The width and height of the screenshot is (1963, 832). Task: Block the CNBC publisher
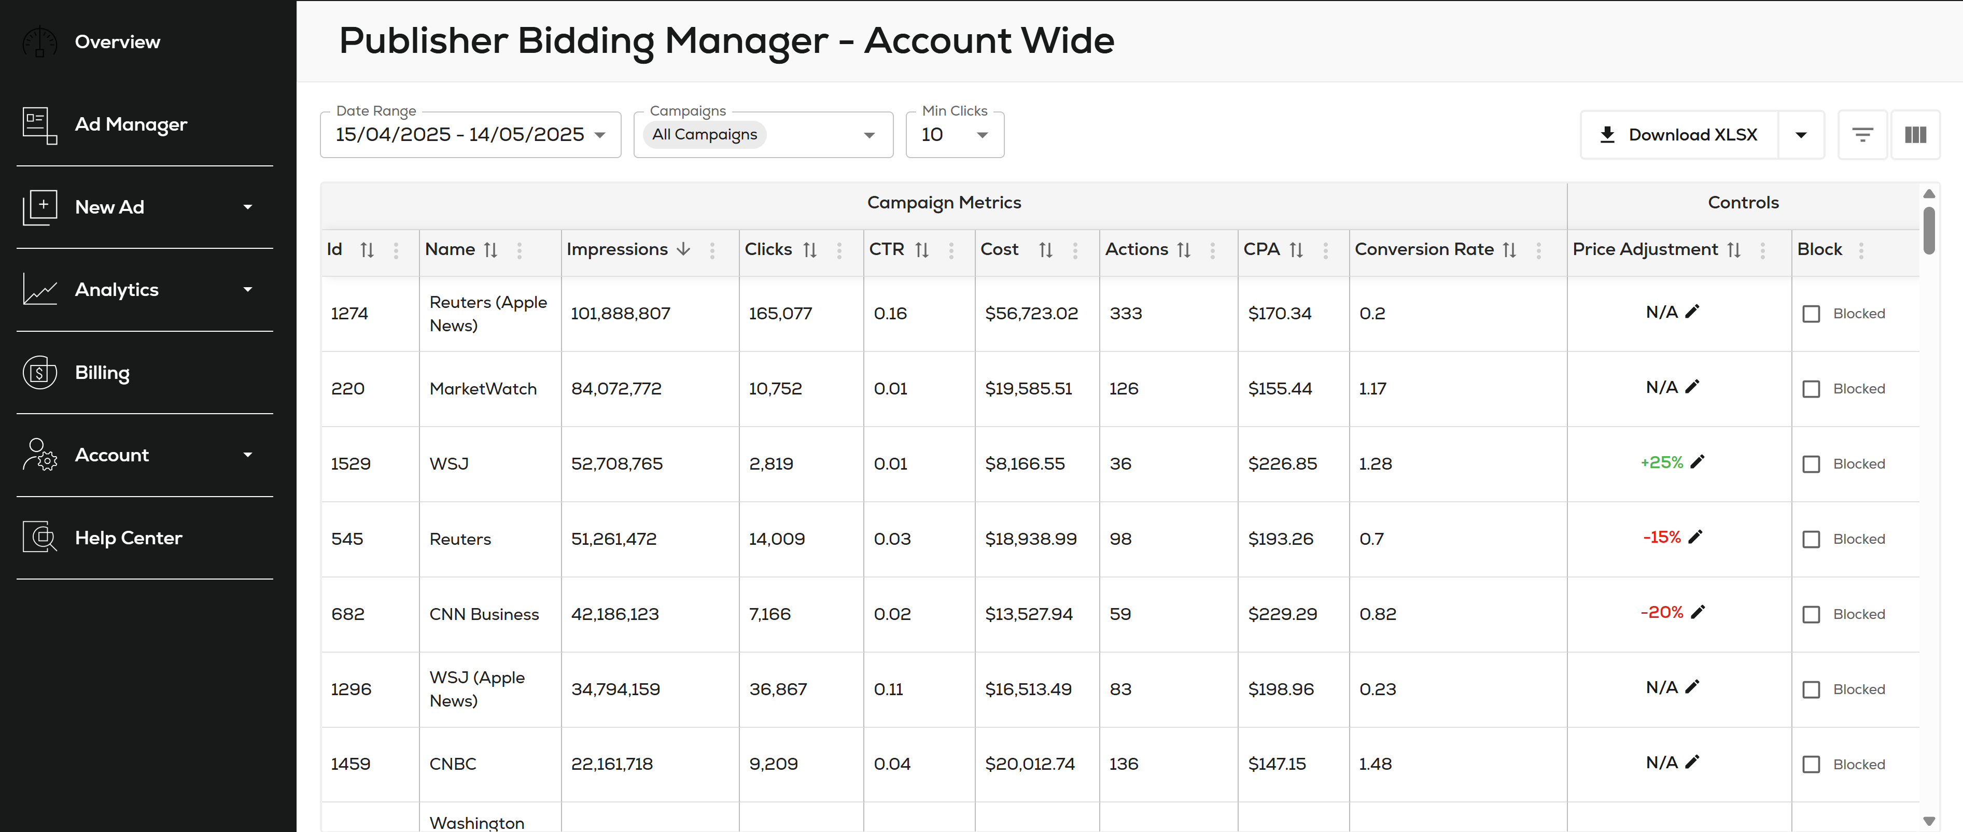point(1811,764)
